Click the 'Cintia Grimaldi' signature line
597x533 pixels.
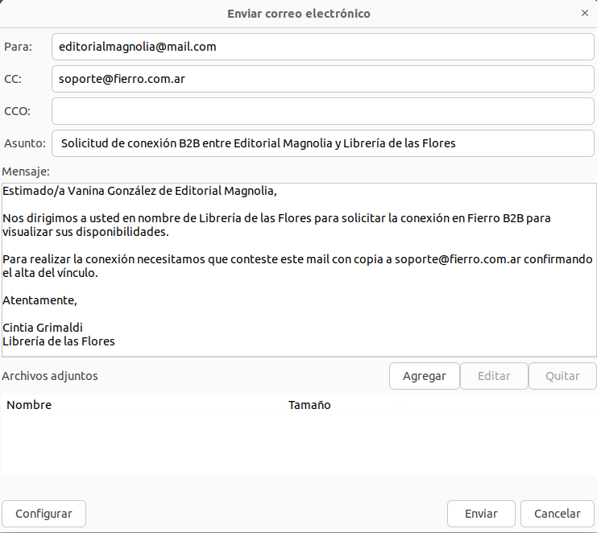[x=43, y=328]
